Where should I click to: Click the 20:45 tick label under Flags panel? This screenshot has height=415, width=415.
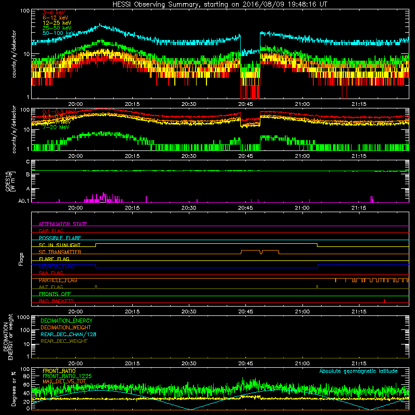pos(245,312)
